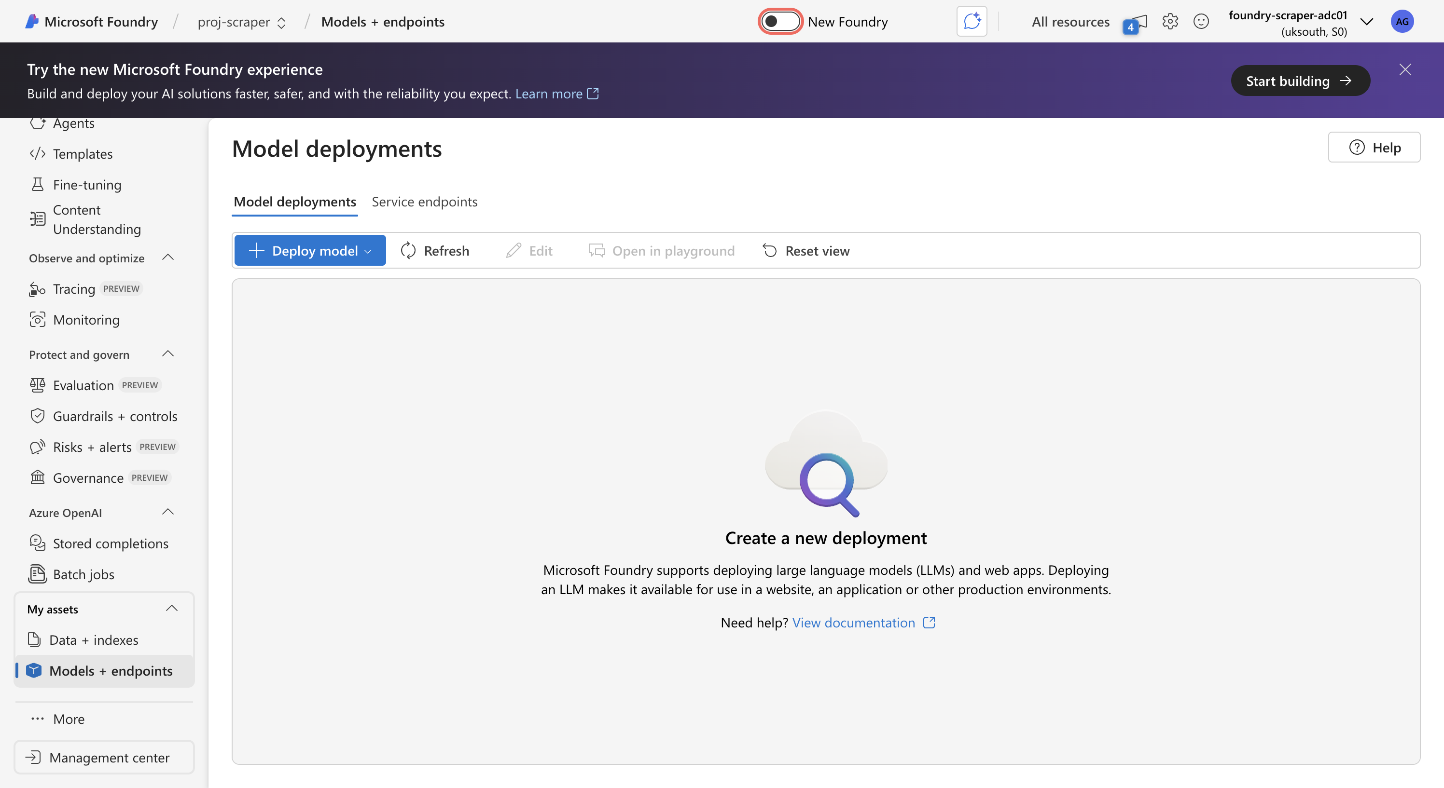Open the Help button
1444x788 pixels.
1374,147
